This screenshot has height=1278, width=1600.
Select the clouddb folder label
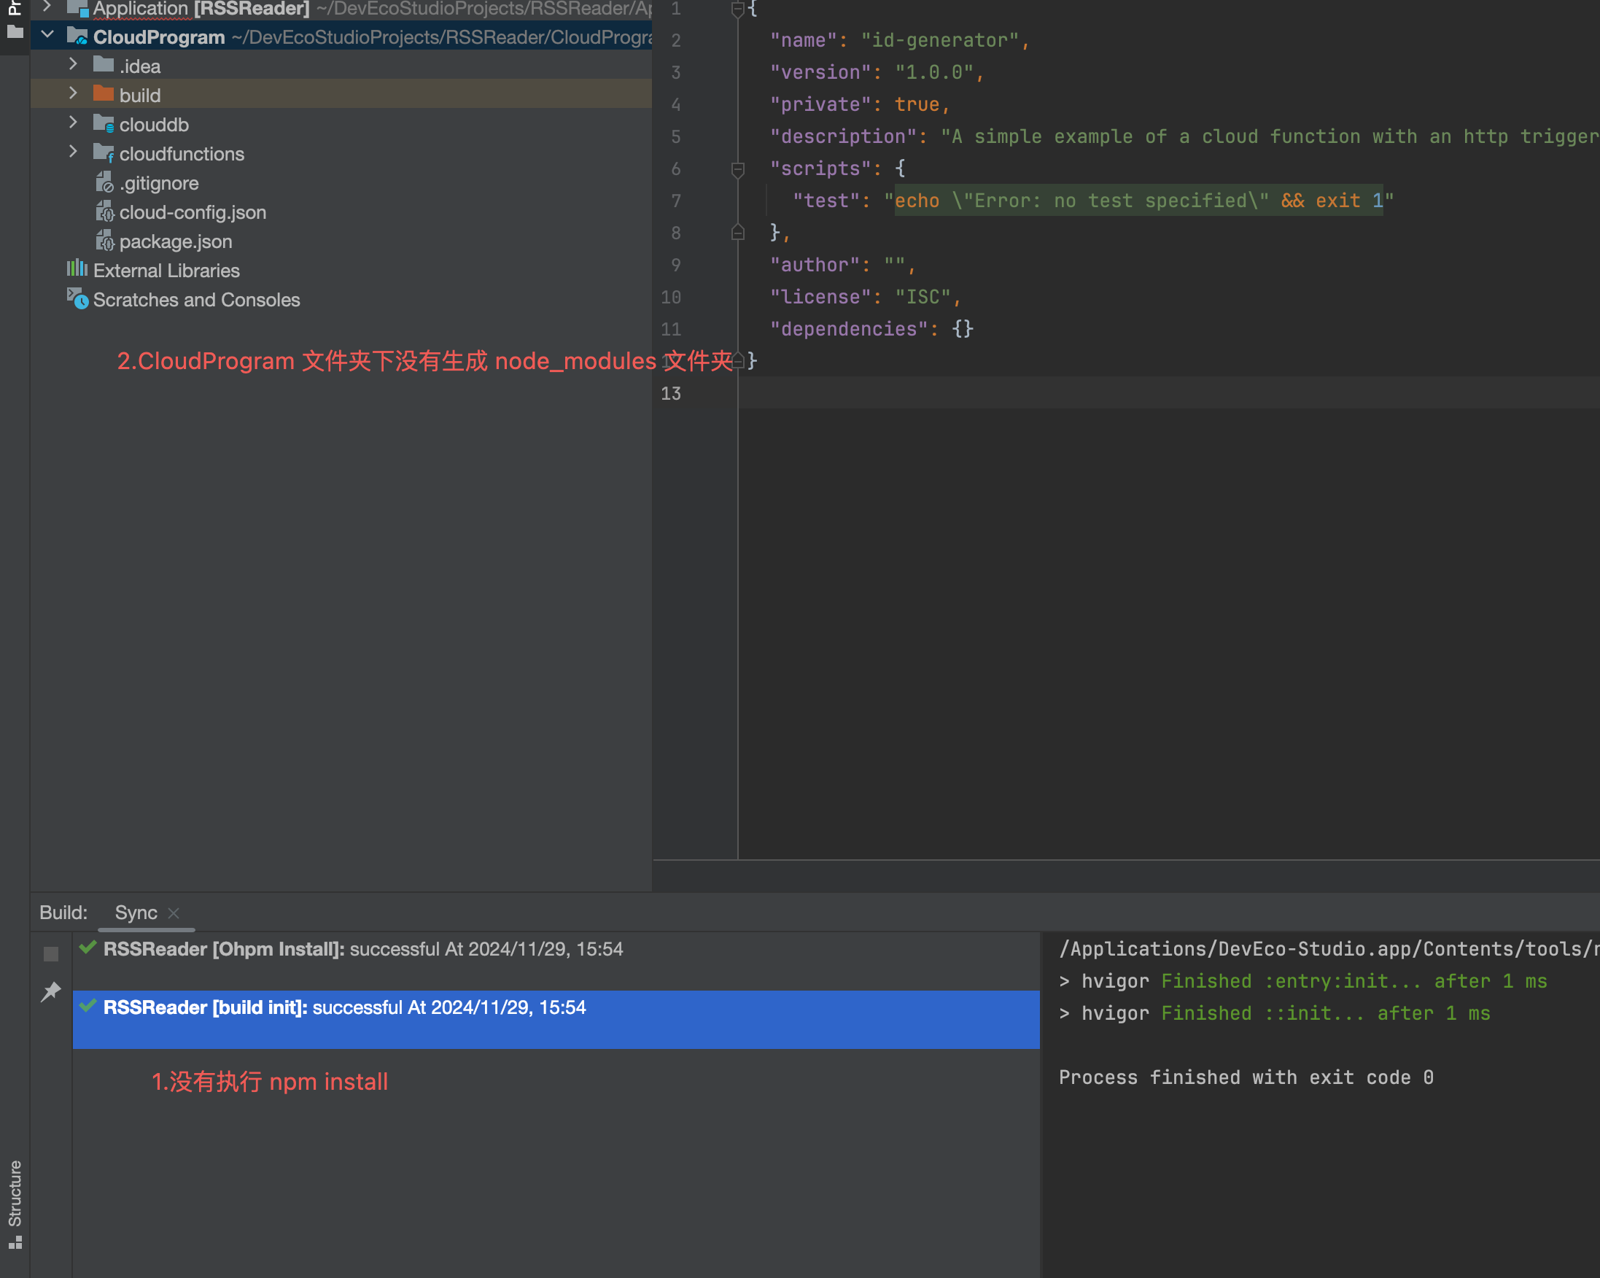(x=154, y=125)
